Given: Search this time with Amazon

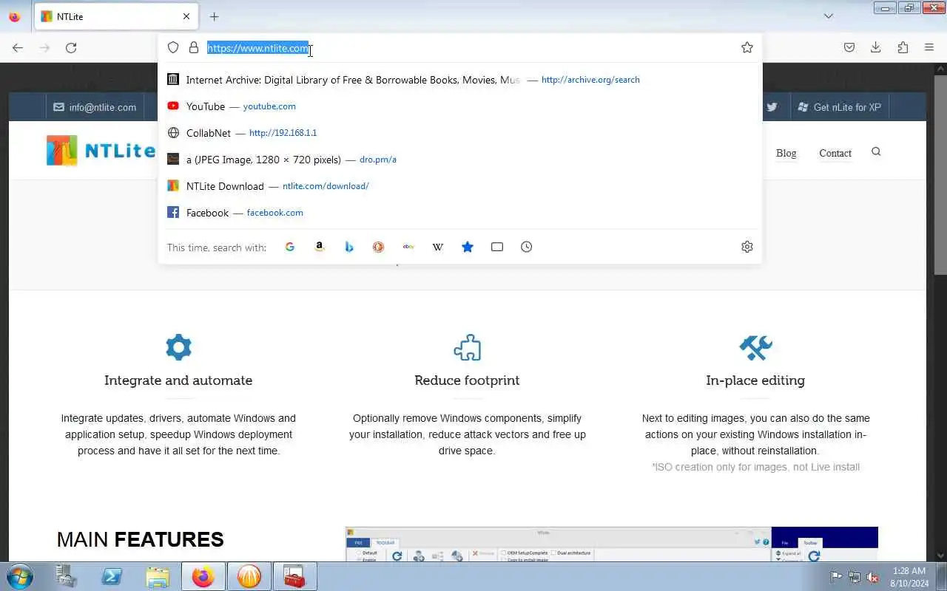Looking at the screenshot, I should tap(320, 247).
